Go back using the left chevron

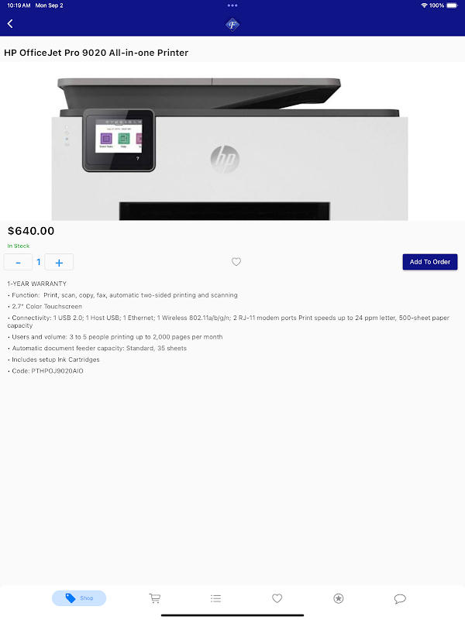(x=10, y=24)
